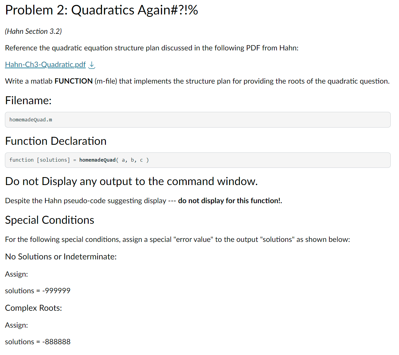
Task: Click the 'Reference the quadratic equation' sentence
Action: [x=152, y=48]
